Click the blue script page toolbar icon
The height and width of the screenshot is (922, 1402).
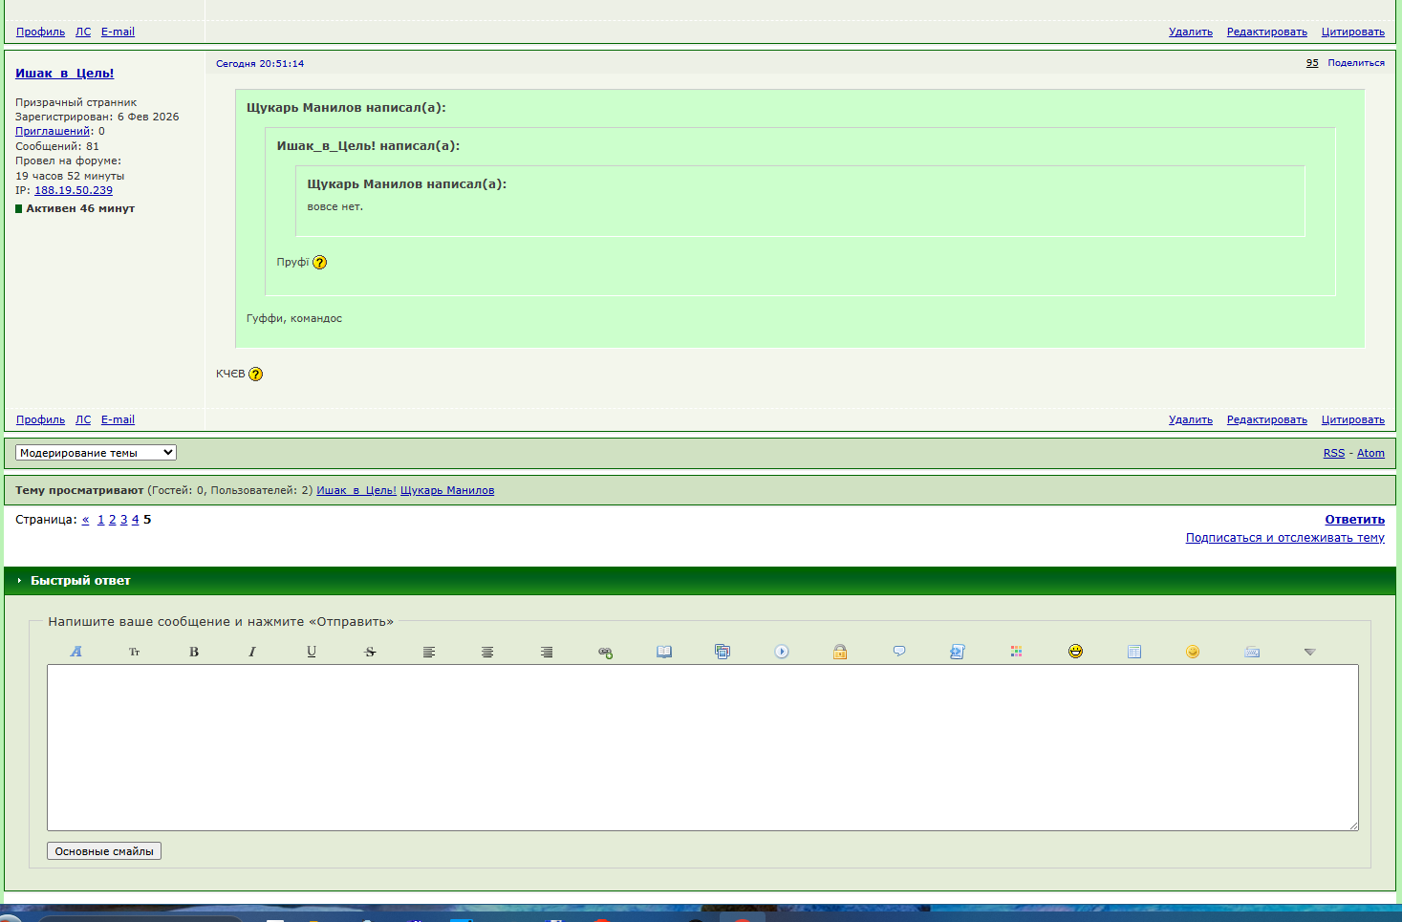958,652
